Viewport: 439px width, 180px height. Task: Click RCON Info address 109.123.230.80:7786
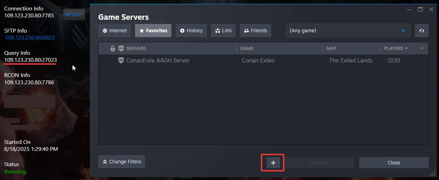click(x=29, y=82)
